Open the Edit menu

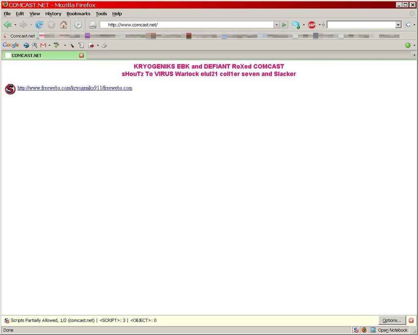pos(20,14)
